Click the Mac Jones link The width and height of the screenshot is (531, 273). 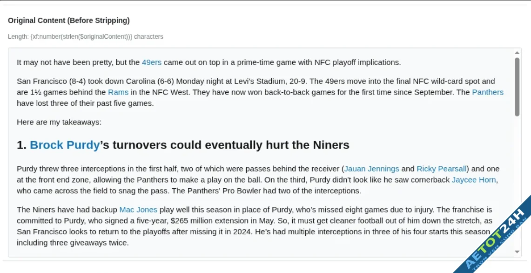(x=138, y=210)
